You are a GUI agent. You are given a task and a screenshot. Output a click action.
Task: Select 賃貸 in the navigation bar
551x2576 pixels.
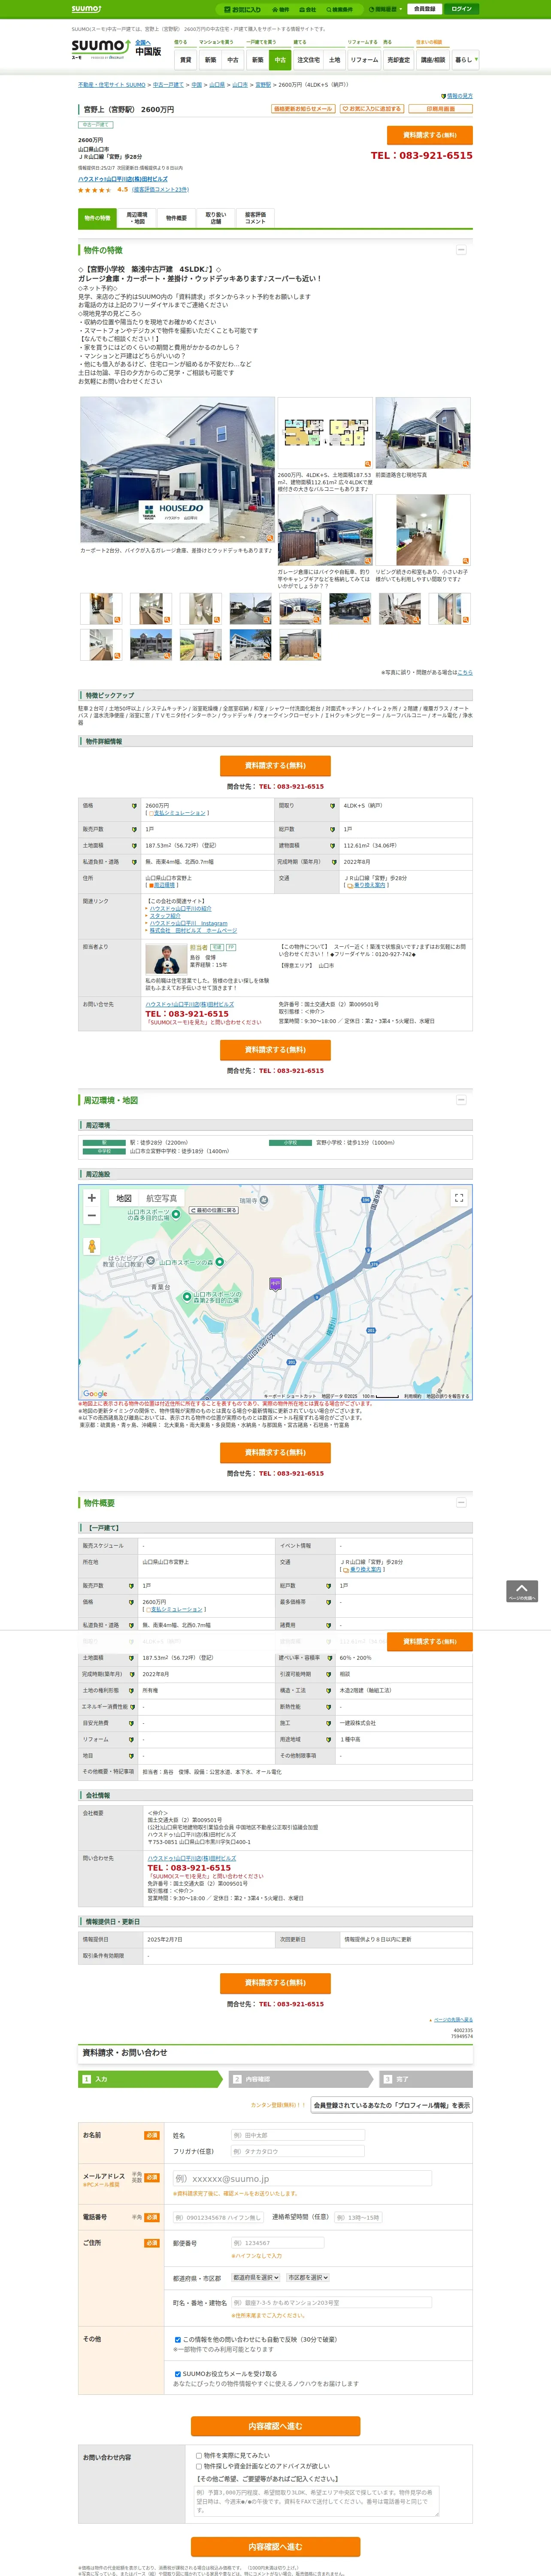click(x=185, y=60)
